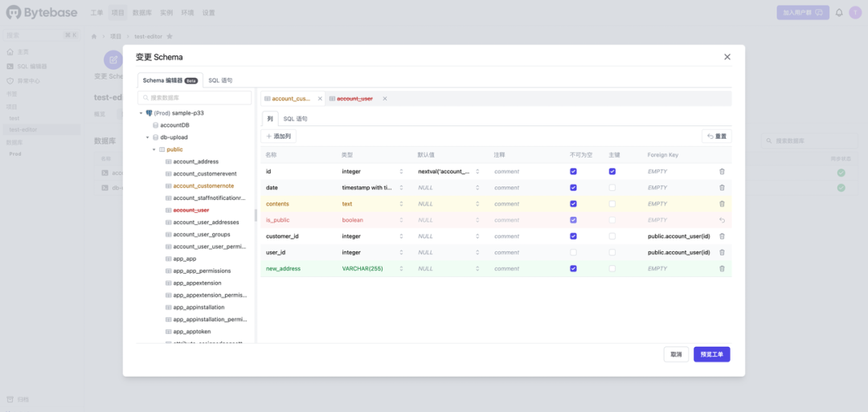Restore is_public column with undo icon
Screen dimensions: 868x412
(x=721, y=219)
